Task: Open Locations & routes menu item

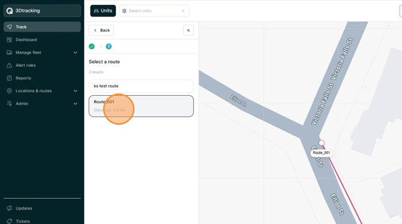Action: tap(42, 91)
